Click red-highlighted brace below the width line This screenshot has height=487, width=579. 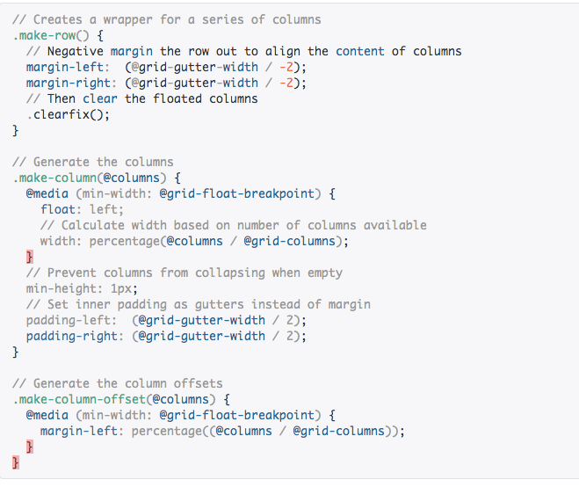coord(29,257)
